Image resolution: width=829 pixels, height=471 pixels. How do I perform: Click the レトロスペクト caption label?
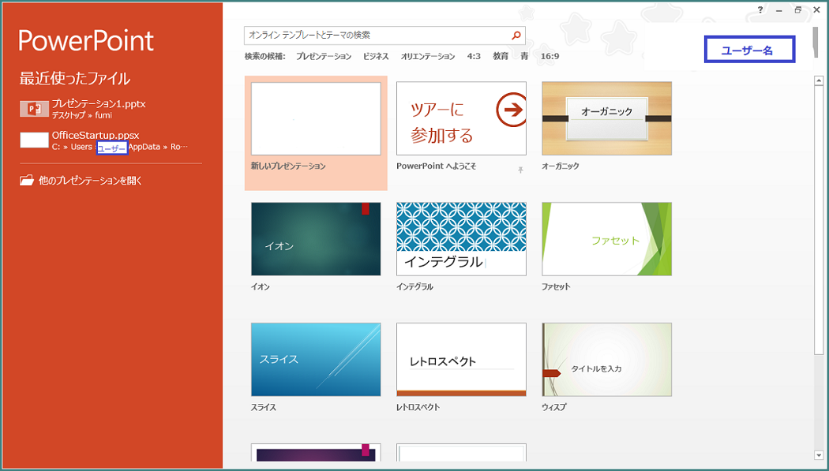point(418,408)
